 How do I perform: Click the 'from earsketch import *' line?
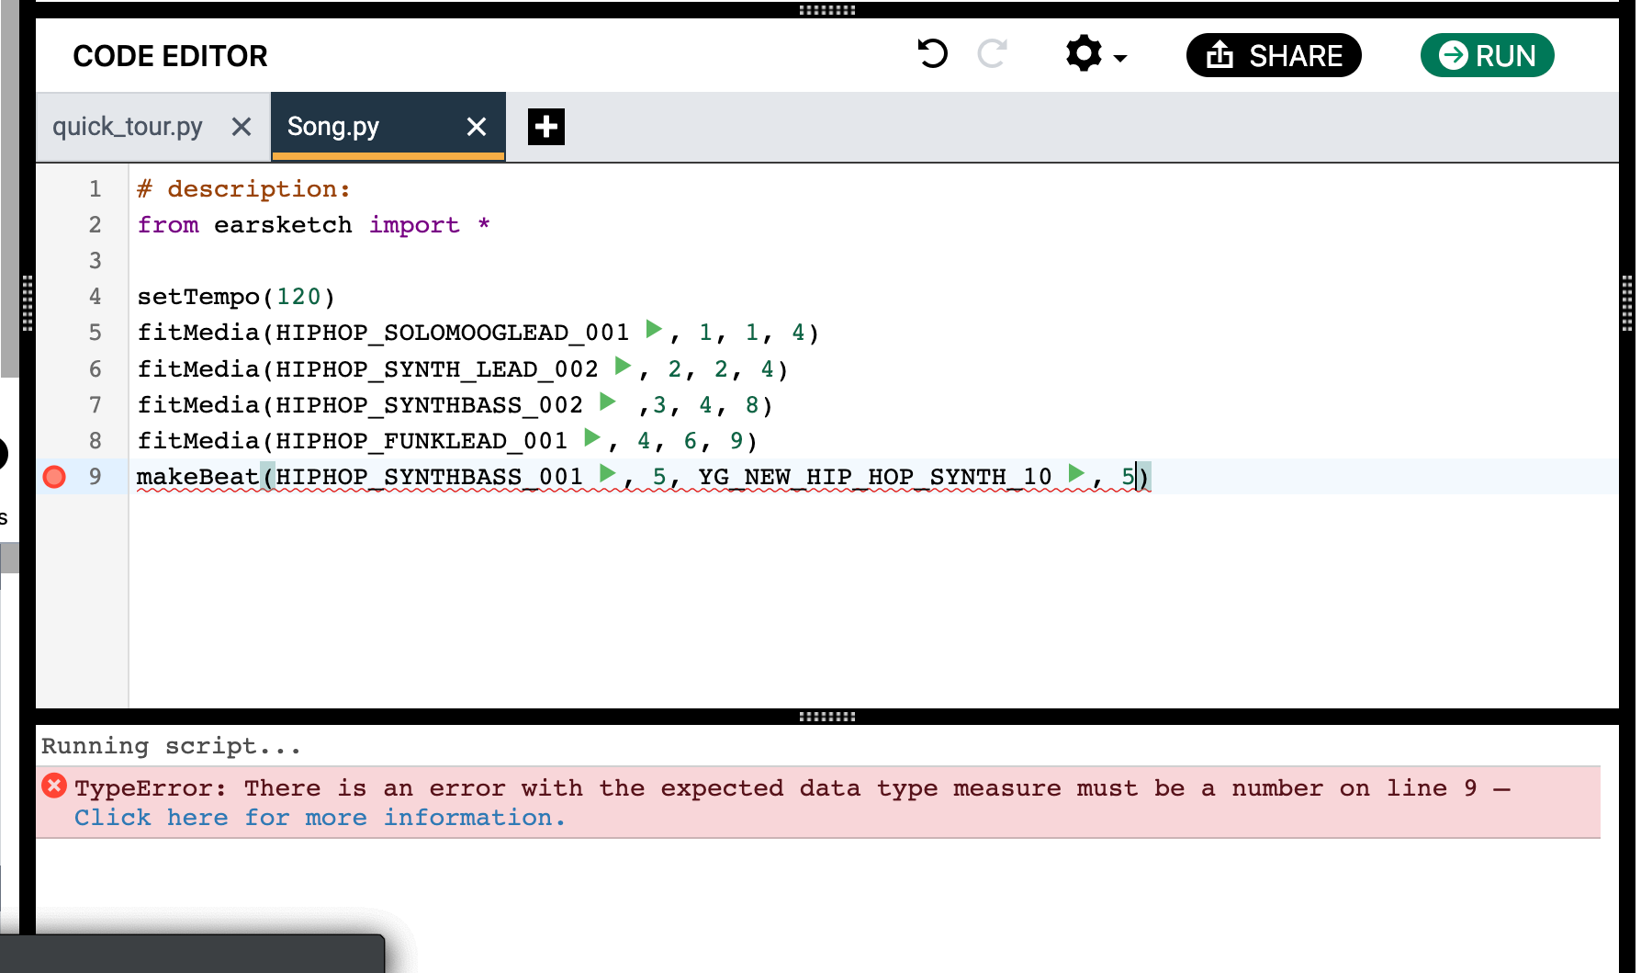coord(313,225)
